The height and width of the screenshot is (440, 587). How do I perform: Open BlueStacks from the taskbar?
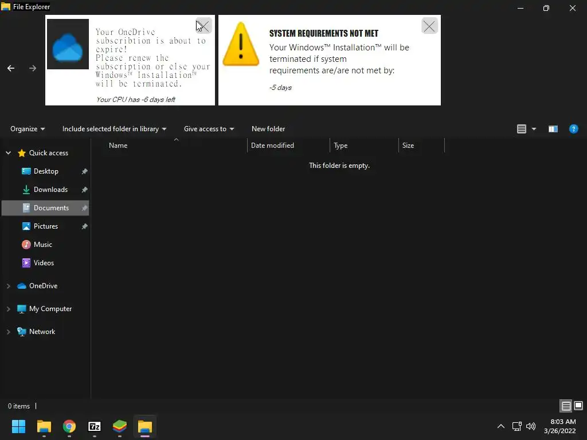tap(120, 426)
